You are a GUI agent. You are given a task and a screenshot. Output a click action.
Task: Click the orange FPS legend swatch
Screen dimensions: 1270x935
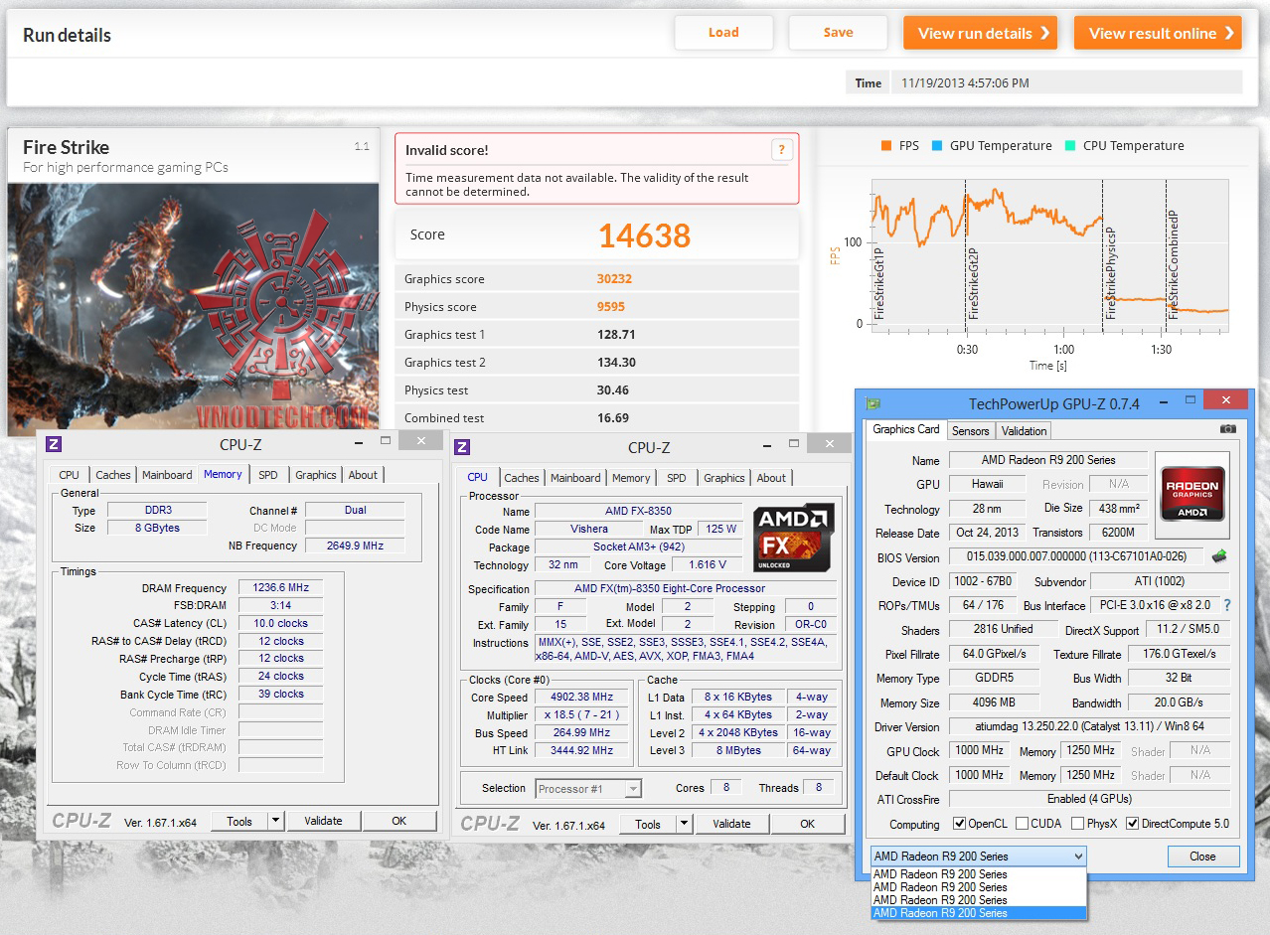(x=885, y=145)
